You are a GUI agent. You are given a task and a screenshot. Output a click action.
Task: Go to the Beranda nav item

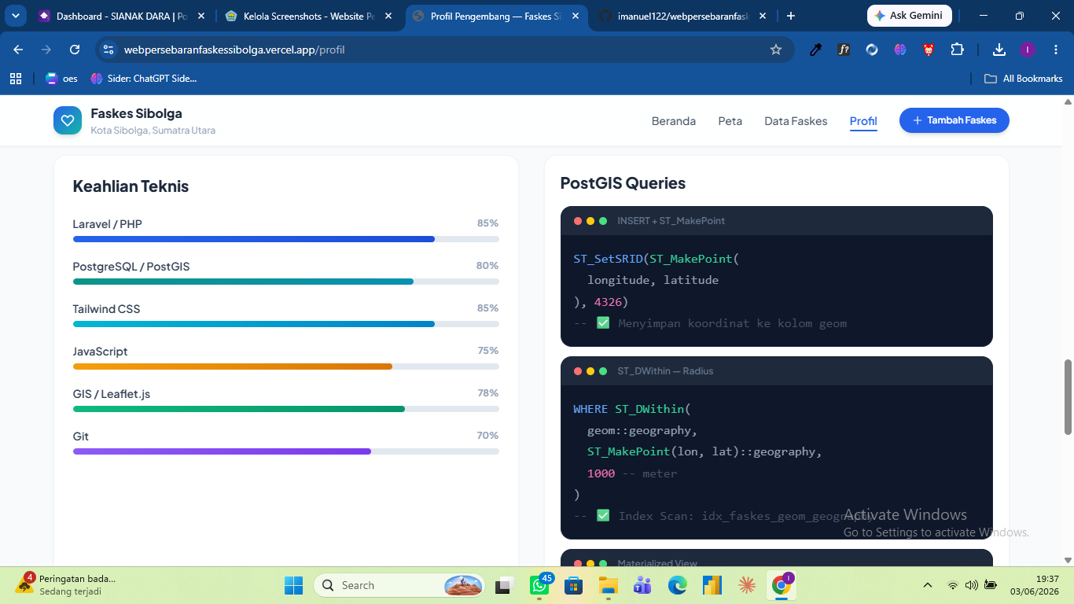(674, 121)
